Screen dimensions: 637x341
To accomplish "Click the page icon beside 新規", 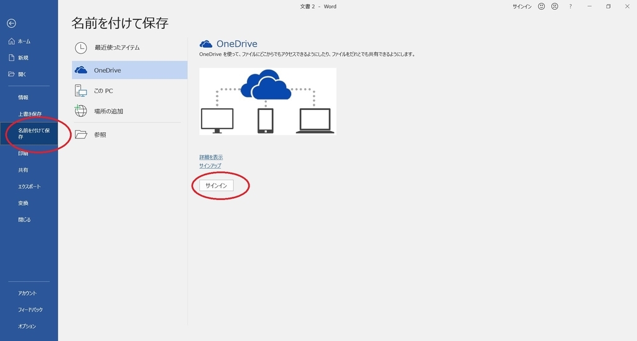I will [11, 58].
